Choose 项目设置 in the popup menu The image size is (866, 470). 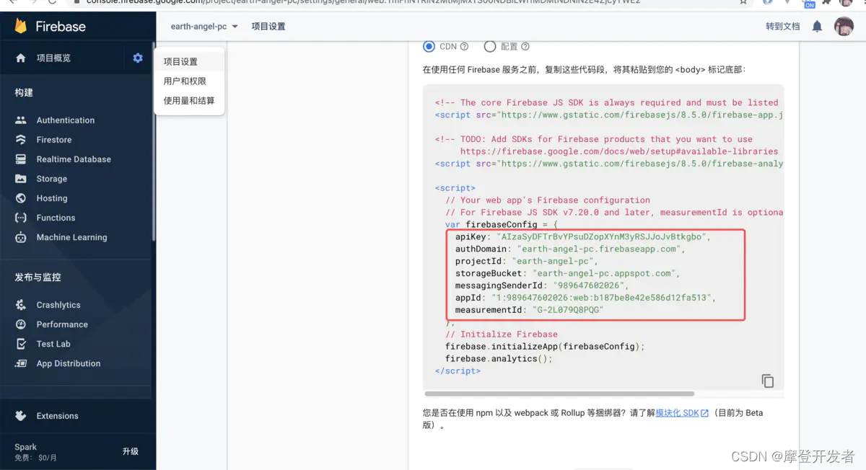click(189, 62)
